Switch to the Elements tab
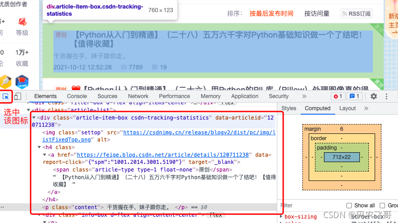The image size is (398, 223). (45, 96)
